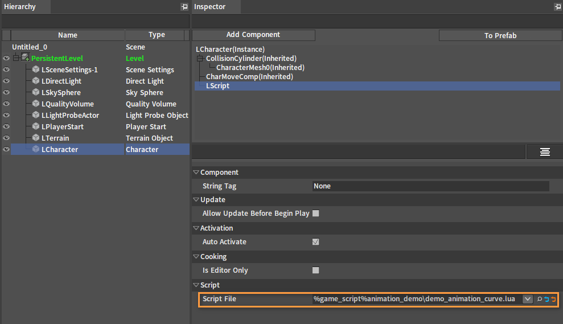Open the property list view options icon

pyautogui.click(x=545, y=152)
